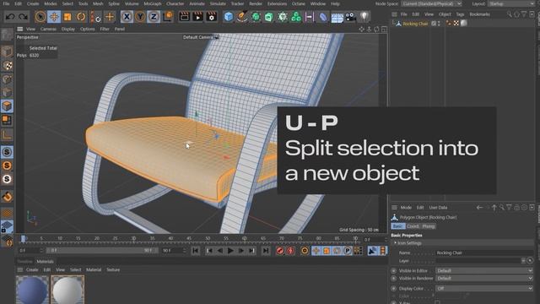The width and height of the screenshot is (540, 304).
Task: Select Rocking Chair object in Object Manager
Action: coord(415,24)
